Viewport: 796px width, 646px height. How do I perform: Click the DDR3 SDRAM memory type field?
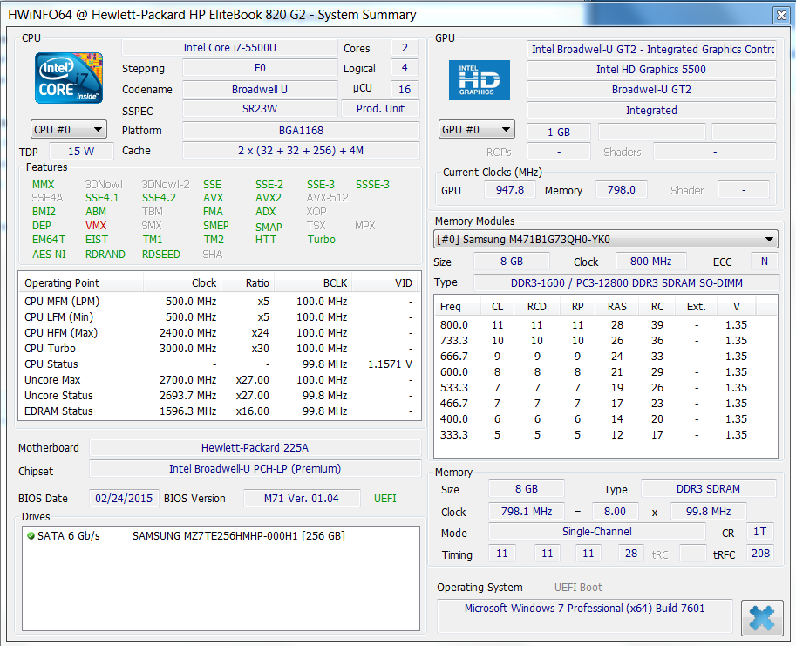708,489
